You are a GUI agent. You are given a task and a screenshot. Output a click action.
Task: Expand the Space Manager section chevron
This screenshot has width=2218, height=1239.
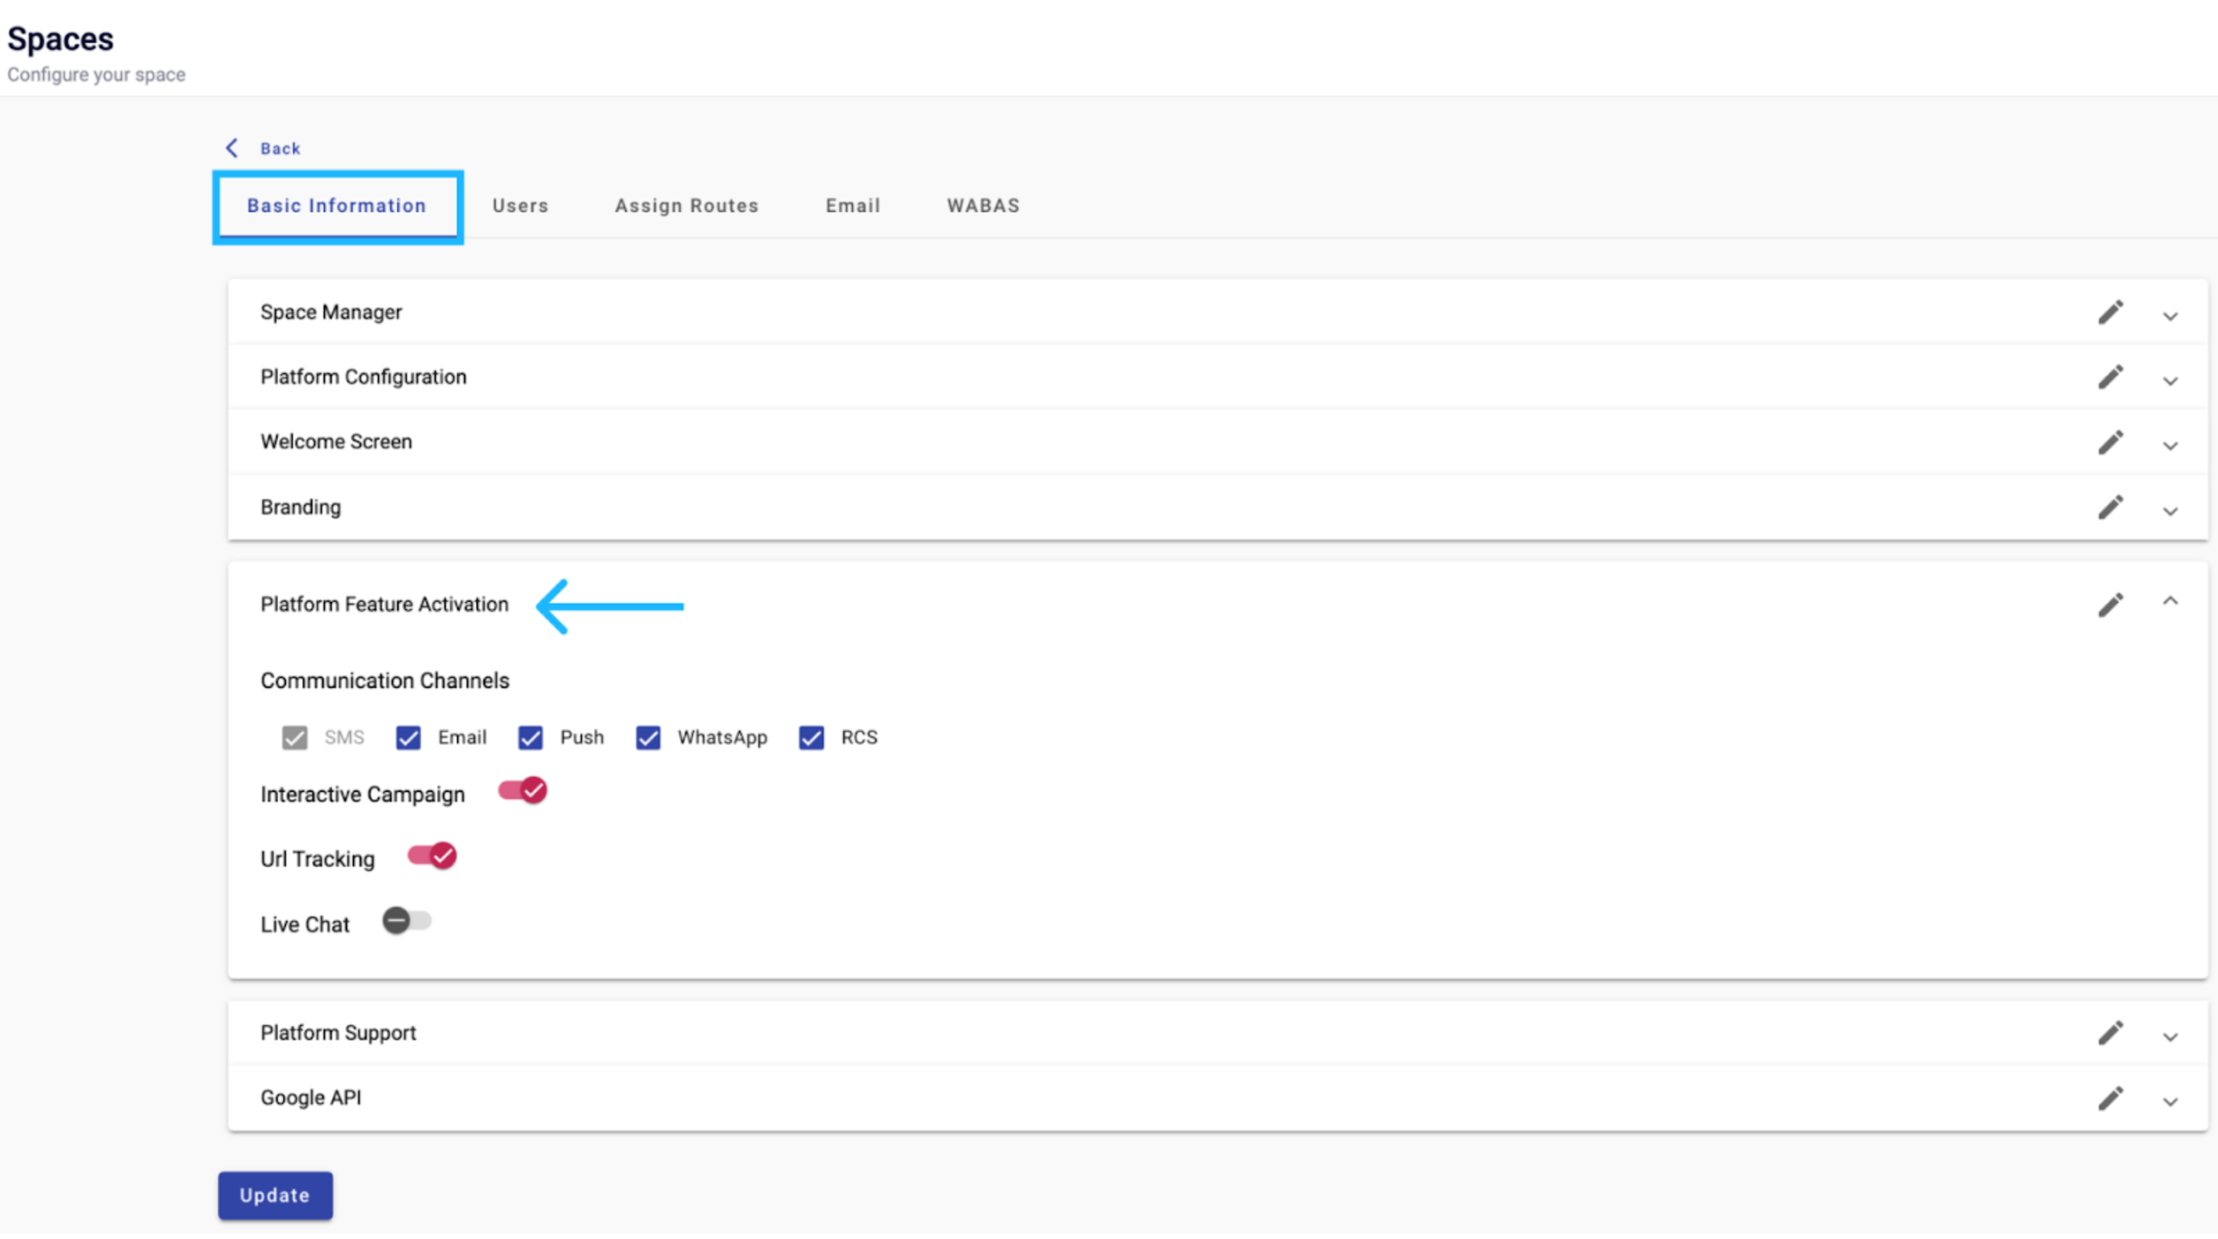click(2170, 316)
